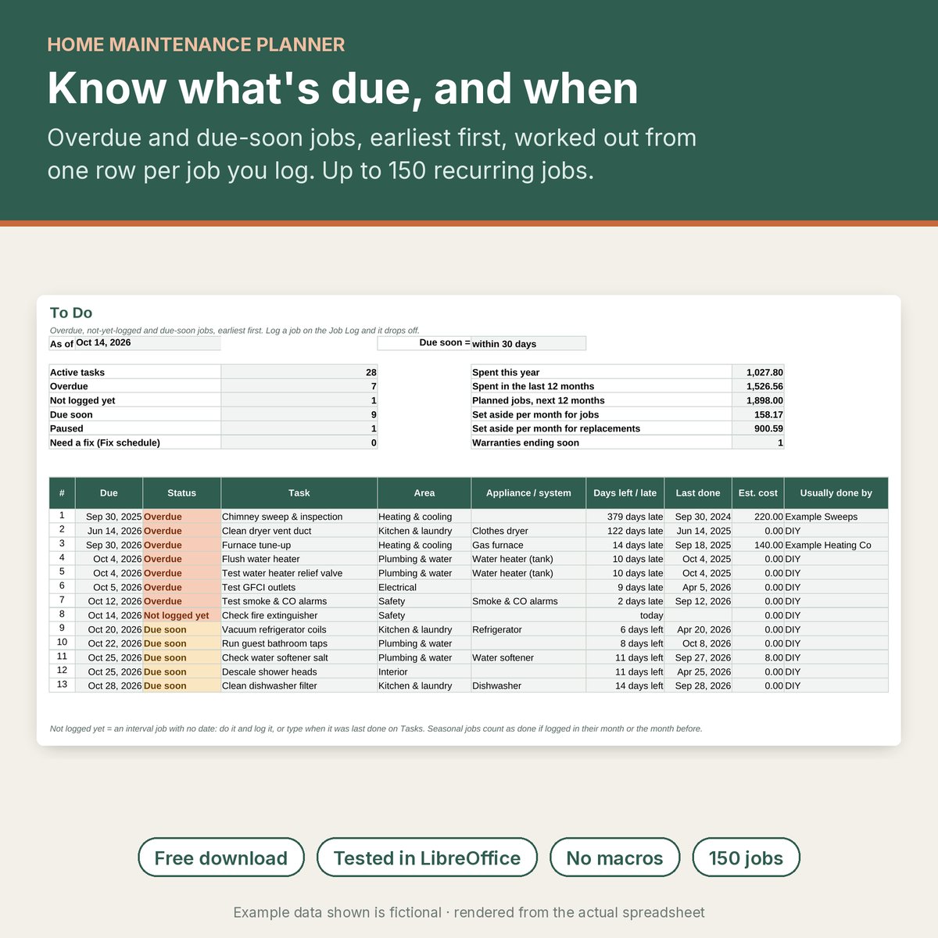Select the Flush water heater task cell

click(299, 559)
